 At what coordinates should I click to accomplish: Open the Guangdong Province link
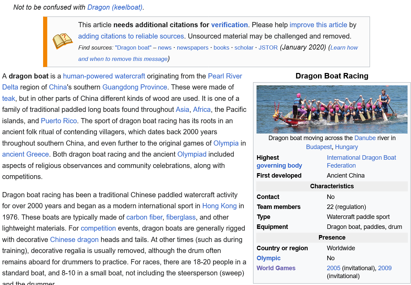pos(135,87)
